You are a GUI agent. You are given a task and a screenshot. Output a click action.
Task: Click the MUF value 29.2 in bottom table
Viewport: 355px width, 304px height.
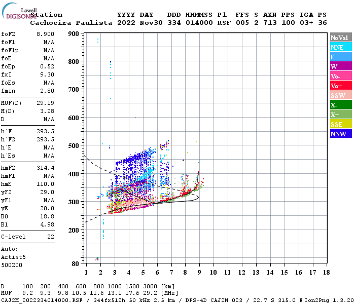pyautogui.click(x=150, y=293)
